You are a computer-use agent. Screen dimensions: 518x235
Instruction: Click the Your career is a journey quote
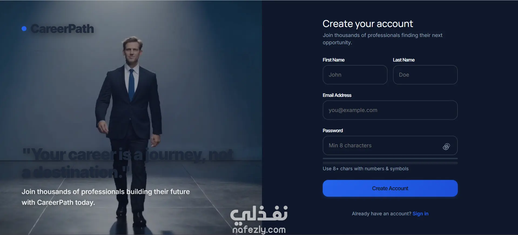pyautogui.click(x=127, y=163)
